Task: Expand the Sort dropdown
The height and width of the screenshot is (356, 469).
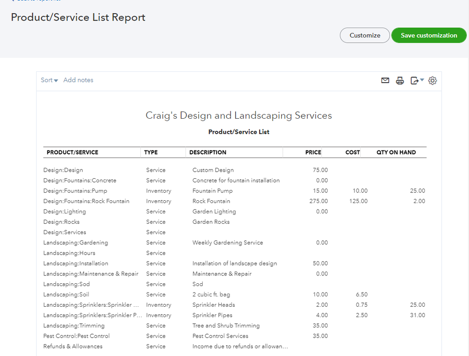Action: (49, 80)
